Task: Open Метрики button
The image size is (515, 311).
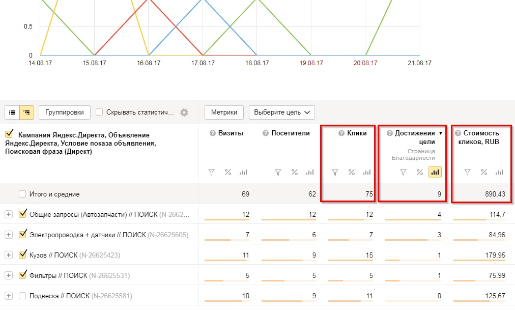Action: (x=224, y=112)
